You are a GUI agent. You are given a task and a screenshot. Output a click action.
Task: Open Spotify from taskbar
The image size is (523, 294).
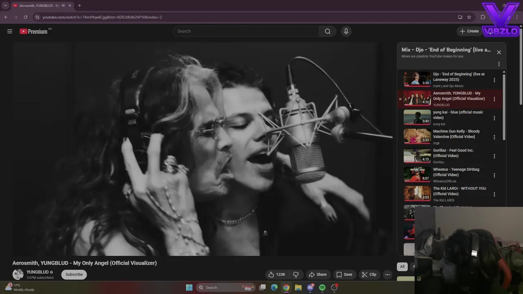tap(322, 287)
